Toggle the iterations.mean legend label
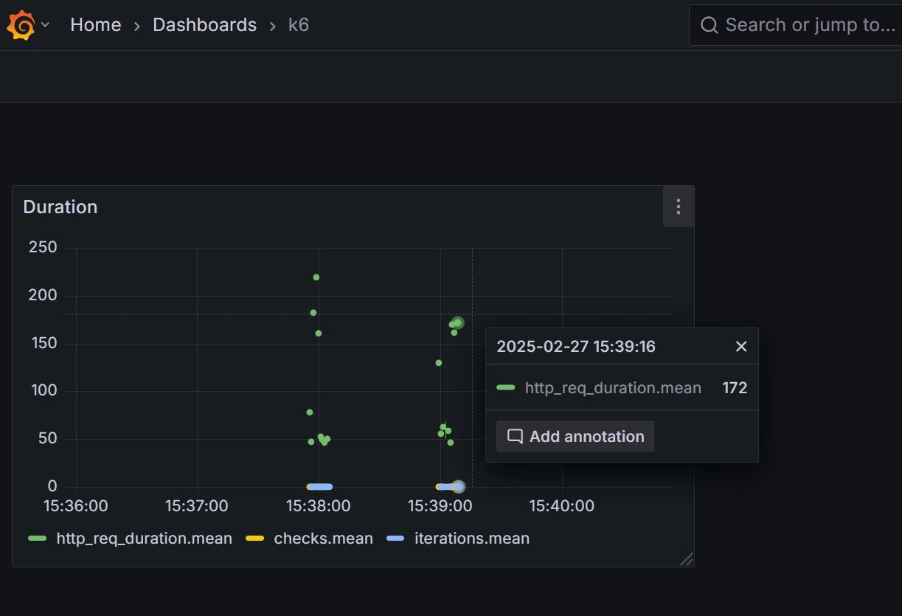This screenshot has width=902, height=616. pyautogui.click(x=471, y=539)
